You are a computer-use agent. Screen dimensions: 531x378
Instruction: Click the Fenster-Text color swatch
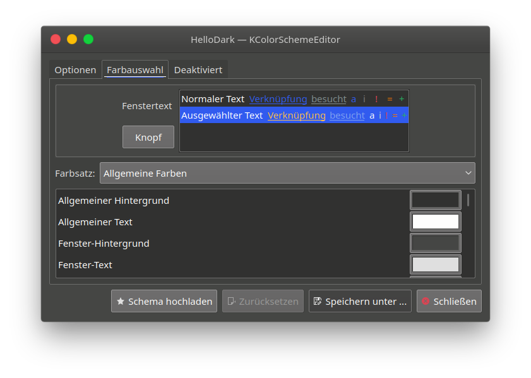(436, 264)
